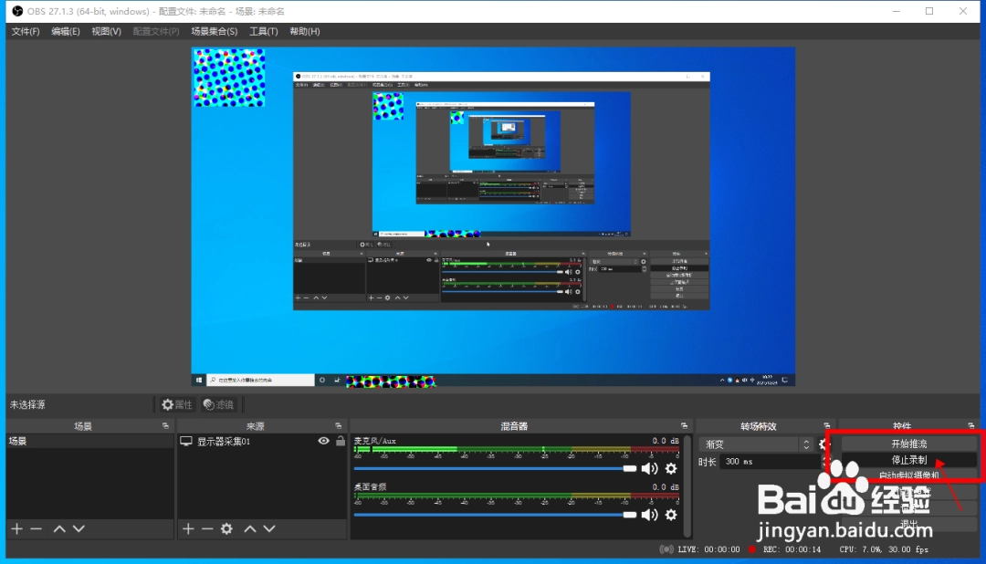
Task: Open the 帮助(H) menu
Action: (x=305, y=31)
